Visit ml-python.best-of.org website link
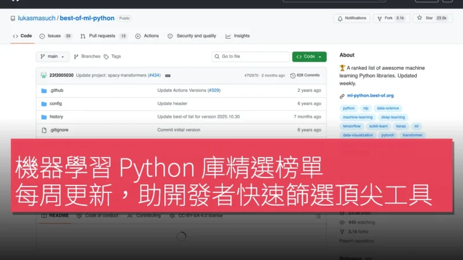 370,96
